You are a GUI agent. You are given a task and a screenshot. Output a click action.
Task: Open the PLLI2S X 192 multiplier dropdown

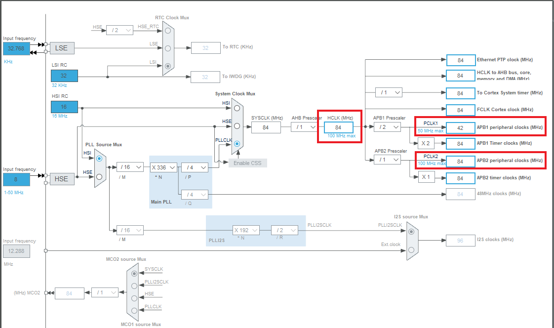pos(246,230)
